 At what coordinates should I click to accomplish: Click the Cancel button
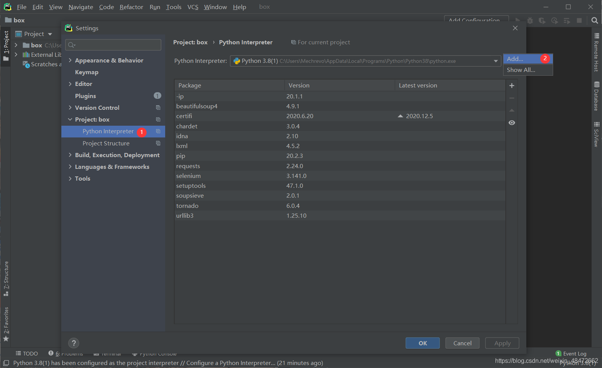pyautogui.click(x=463, y=343)
